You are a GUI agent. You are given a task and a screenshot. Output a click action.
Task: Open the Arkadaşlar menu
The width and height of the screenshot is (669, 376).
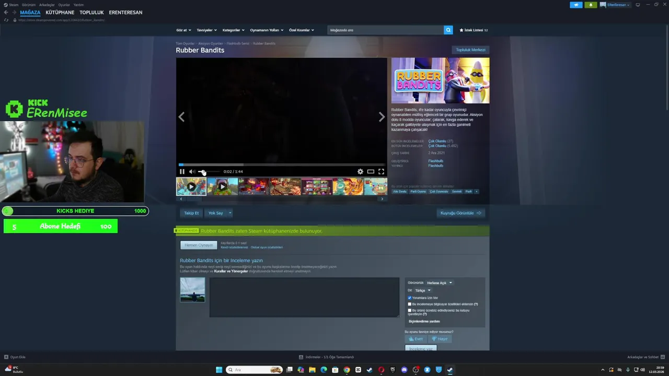[x=47, y=5]
